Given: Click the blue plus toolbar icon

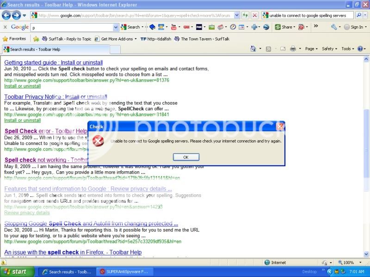Looking at the screenshot, I should tap(254, 27).
